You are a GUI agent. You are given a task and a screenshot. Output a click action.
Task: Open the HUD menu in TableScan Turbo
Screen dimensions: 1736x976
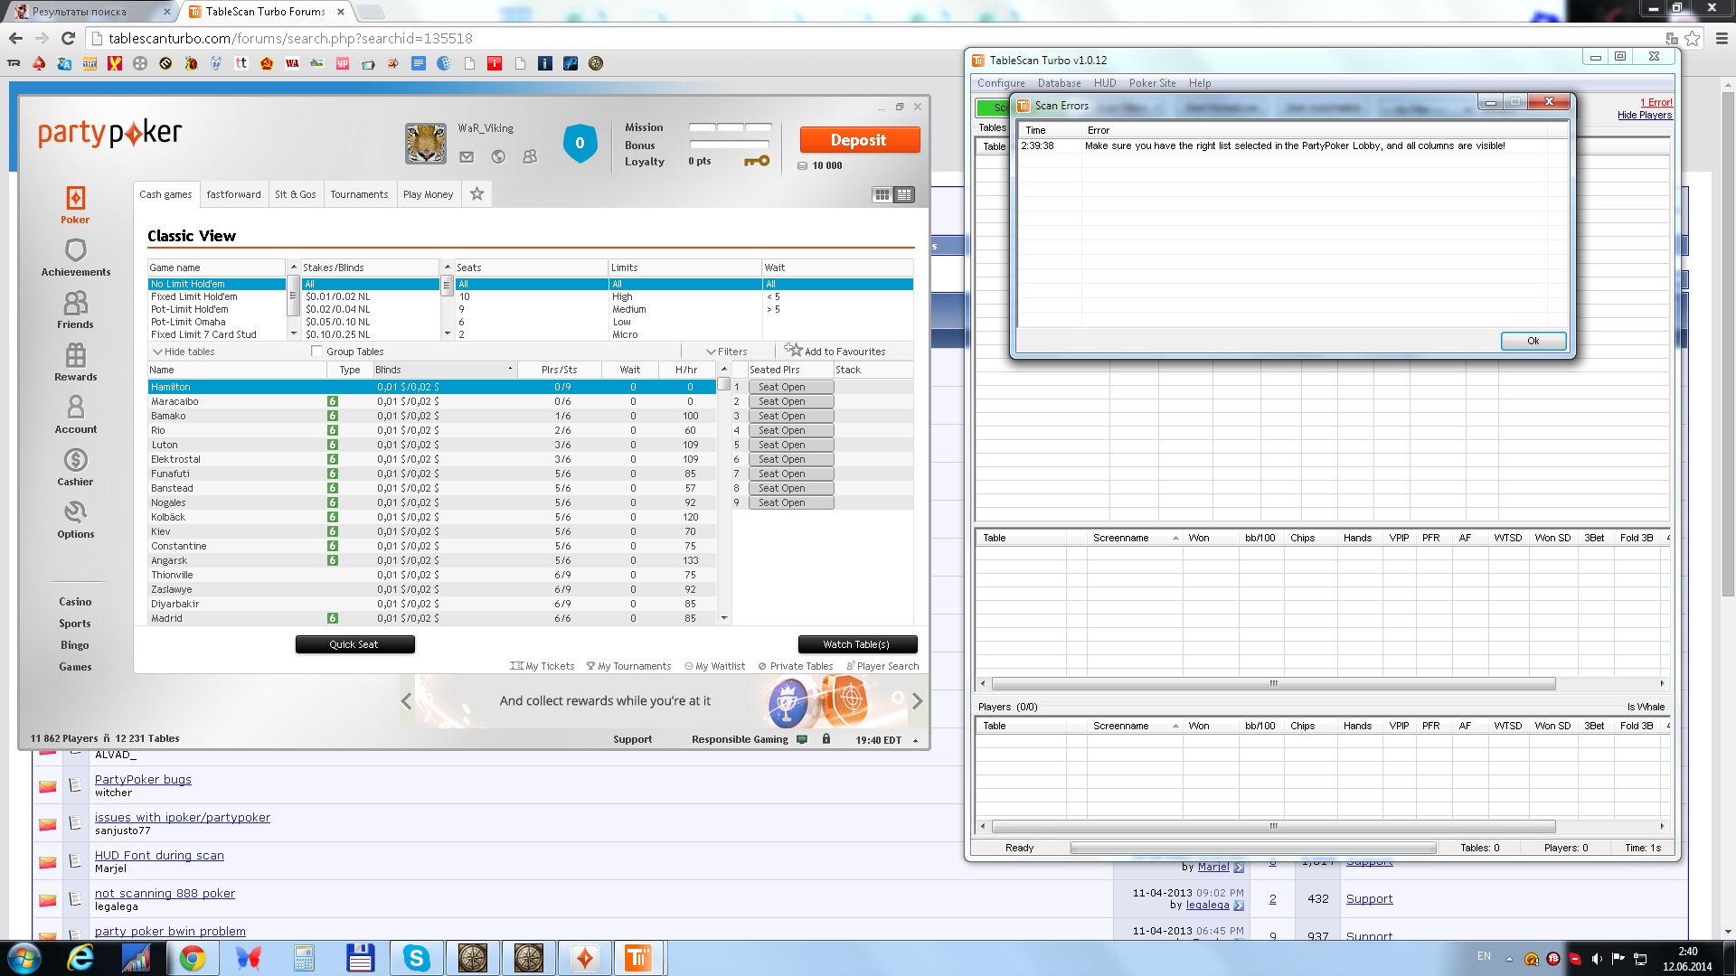[x=1104, y=83]
